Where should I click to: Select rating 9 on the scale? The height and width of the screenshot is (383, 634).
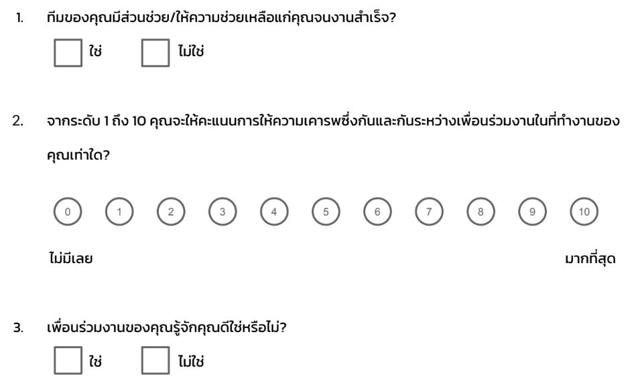click(533, 212)
